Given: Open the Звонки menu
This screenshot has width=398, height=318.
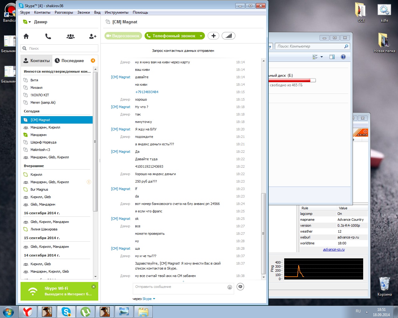Looking at the screenshot, I should tap(84, 12).
